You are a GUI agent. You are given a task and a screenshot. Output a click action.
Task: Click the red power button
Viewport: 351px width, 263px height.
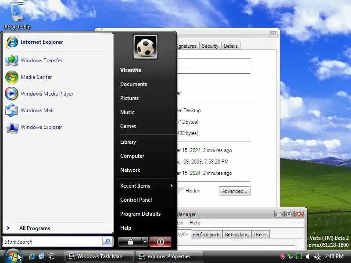[x=160, y=242]
